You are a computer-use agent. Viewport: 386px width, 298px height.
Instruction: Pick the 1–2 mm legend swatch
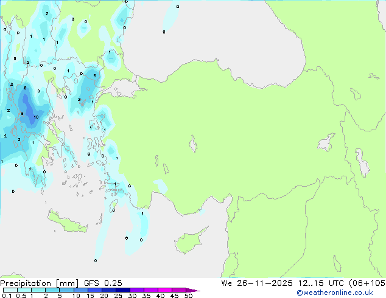(x=38, y=290)
